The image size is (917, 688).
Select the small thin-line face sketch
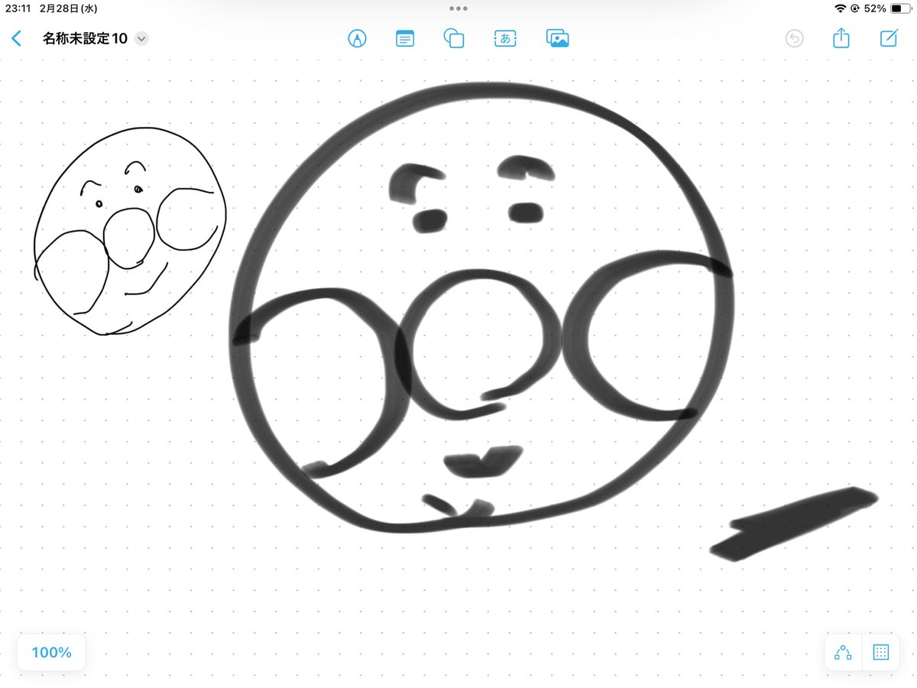tap(130, 231)
